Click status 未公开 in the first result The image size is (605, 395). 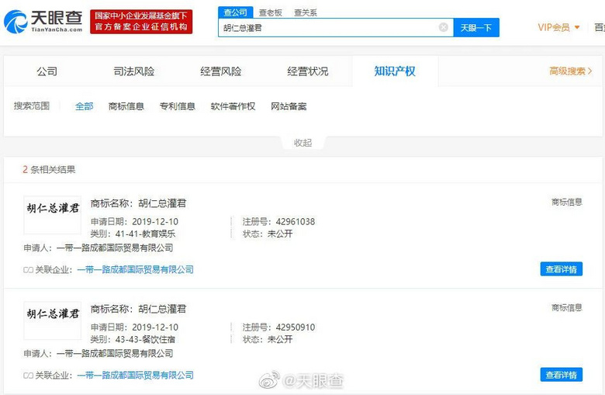tap(280, 234)
